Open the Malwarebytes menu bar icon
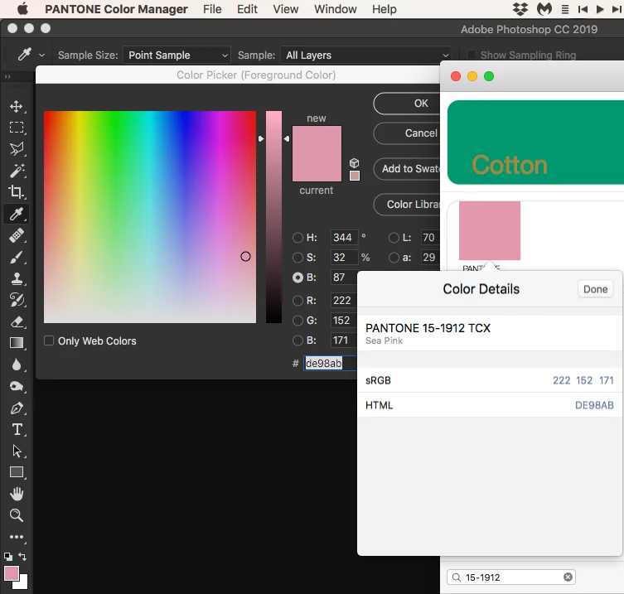 pos(544,9)
